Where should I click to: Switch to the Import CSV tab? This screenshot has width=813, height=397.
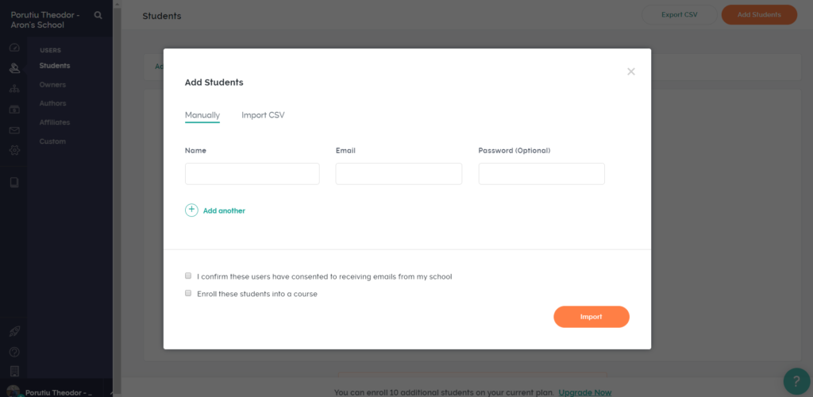pos(263,115)
